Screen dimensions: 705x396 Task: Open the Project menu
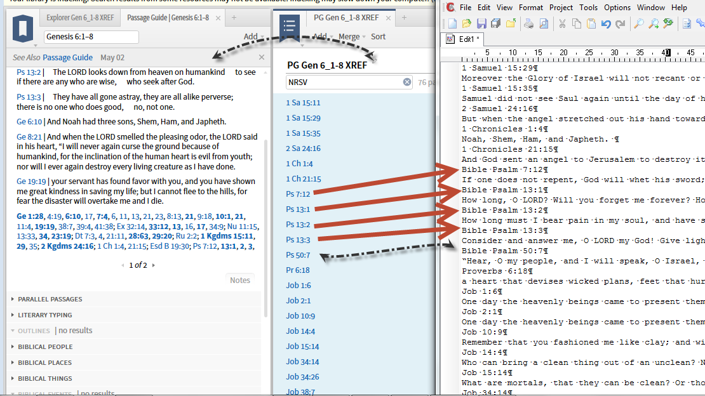(561, 7)
